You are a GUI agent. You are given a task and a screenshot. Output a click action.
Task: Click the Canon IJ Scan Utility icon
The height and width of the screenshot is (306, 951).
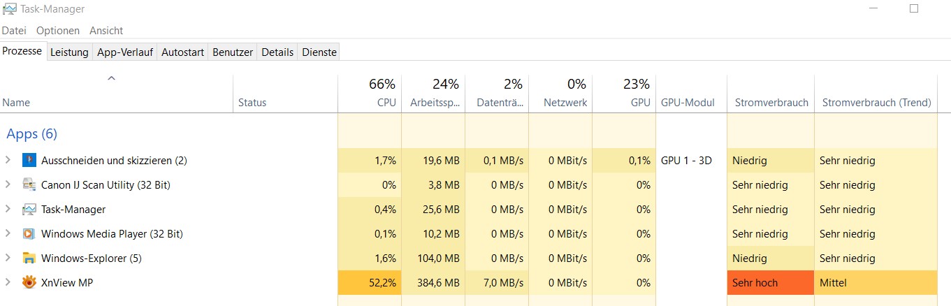coord(29,185)
